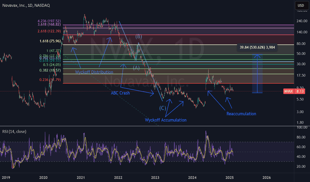Viewport: 310px width, 182px height.
Task: Click 3.00 on the price scale
Action: tap(300, 112)
